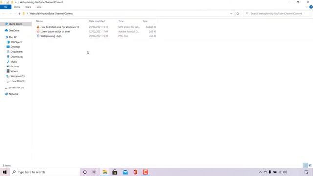313x176 pixels.
Task: Select OneDrive in navigation pane
Action: tap(14, 30)
